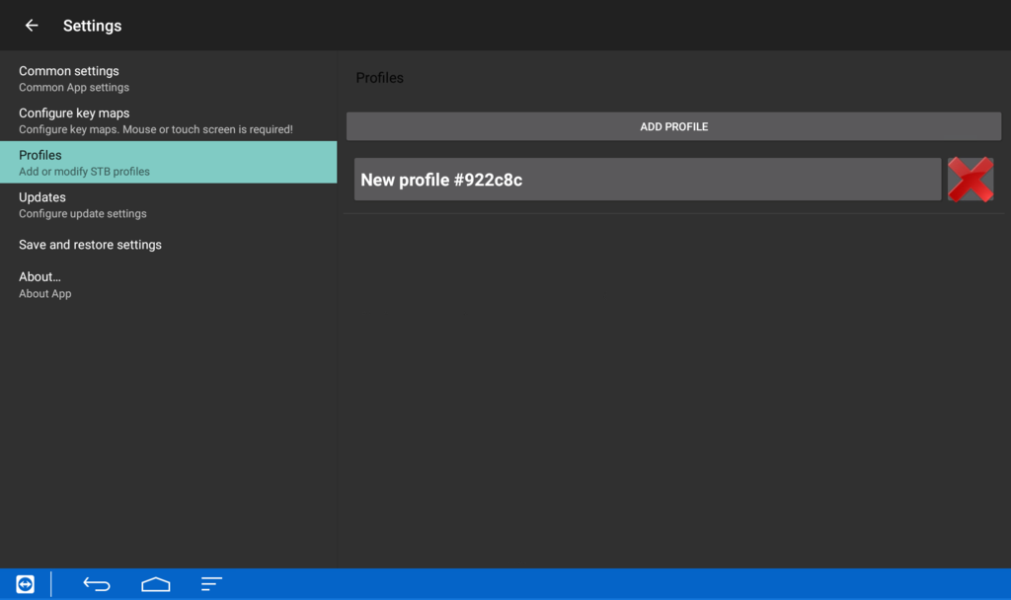Open recent apps using the lines icon
The height and width of the screenshot is (600, 1011).
click(210, 583)
